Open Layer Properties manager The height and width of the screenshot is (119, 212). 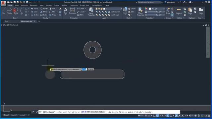pos(91,12)
